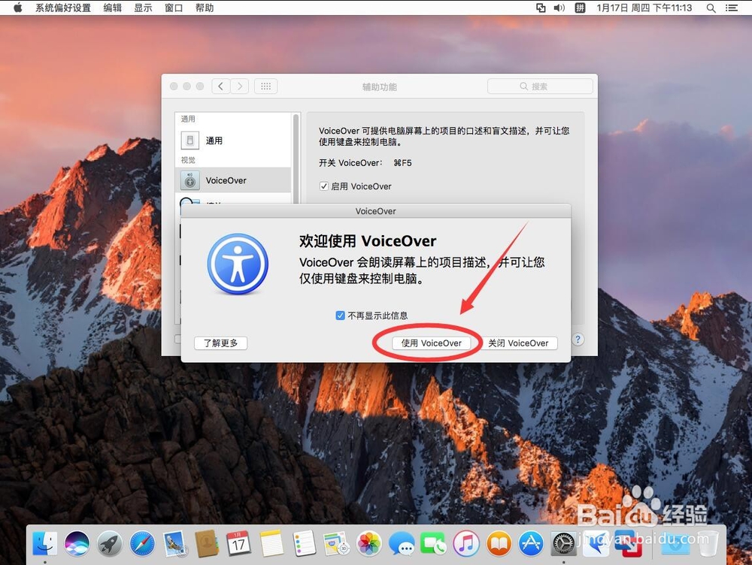Open the 拼 input method menu
Image resolution: width=752 pixels, height=565 pixels.
[x=580, y=8]
